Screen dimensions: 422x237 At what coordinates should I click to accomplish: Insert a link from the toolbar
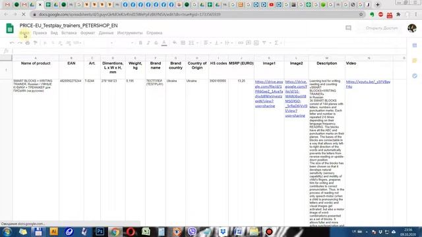240,43
